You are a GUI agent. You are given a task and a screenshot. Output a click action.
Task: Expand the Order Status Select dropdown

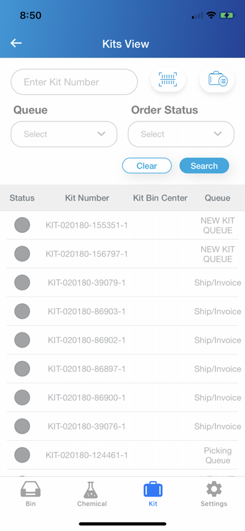pos(181,134)
